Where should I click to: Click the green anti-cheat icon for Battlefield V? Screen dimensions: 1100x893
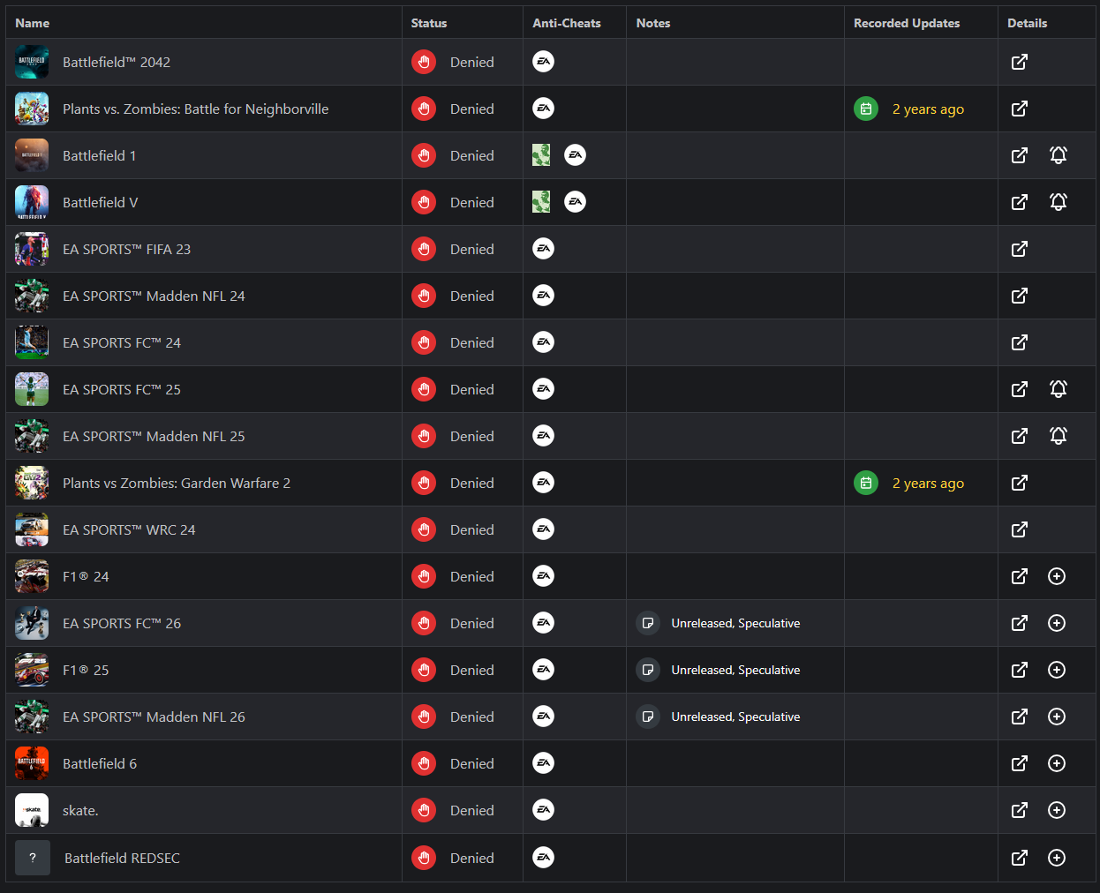click(x=541, y=202)
